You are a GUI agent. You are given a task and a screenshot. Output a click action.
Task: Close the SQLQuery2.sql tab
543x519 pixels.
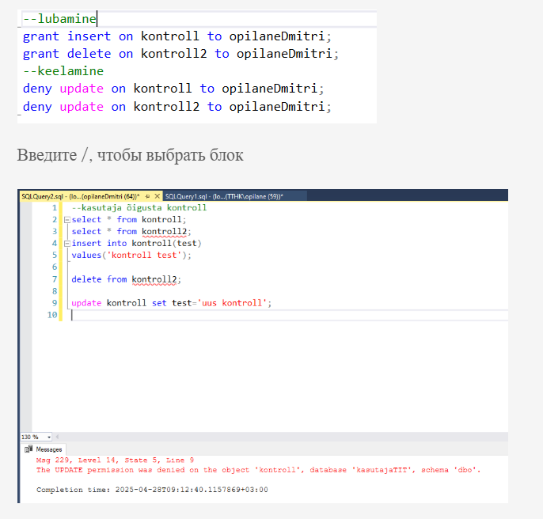[156, 196]
